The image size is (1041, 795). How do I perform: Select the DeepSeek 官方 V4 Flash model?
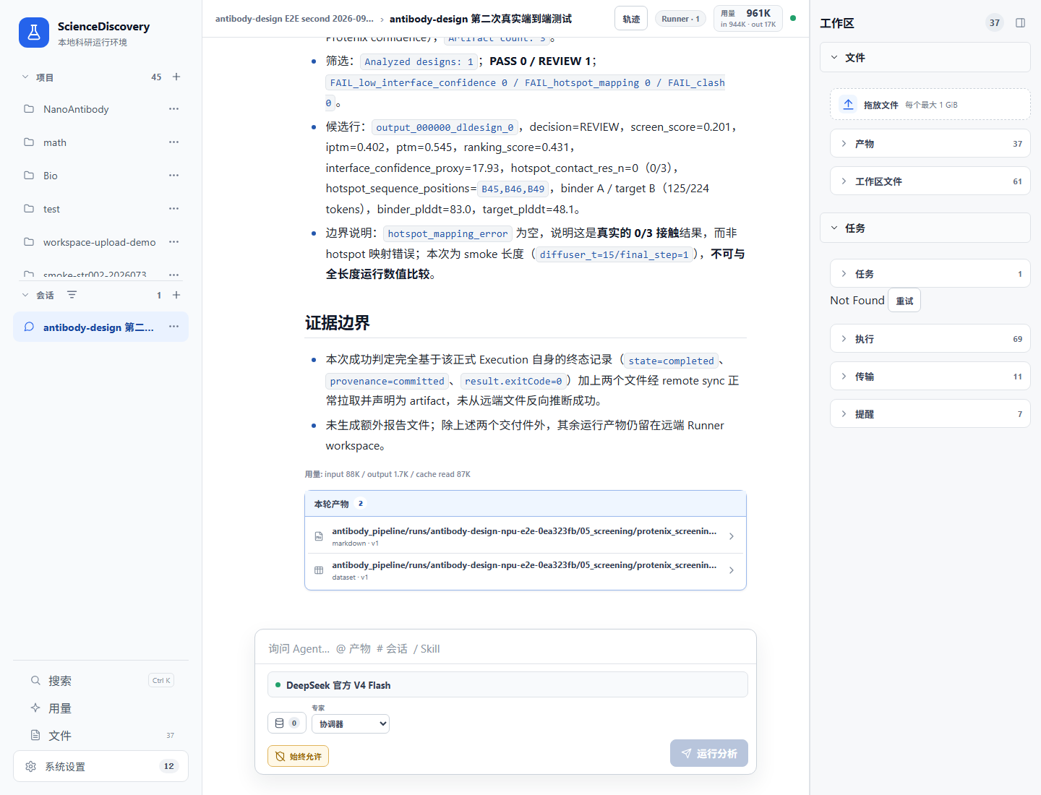coord(507,684)
